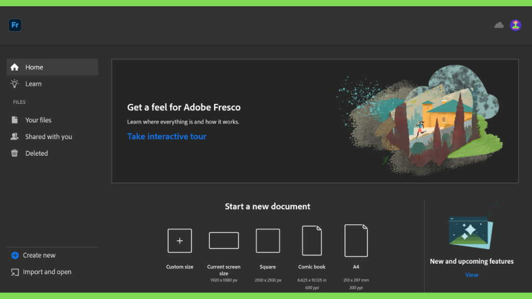This screenshot has width=532, height=299.
Task: Click the Adobe Fresco Fr logo
Action: [x=15, y=25]
